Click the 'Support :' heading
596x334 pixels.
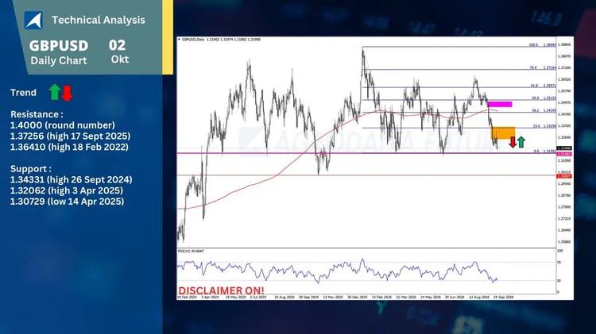click(30, 169)
